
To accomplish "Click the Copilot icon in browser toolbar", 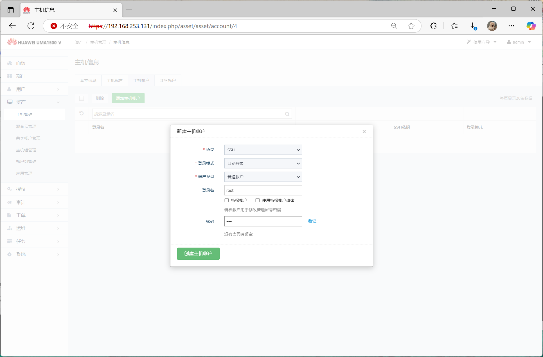I will pyautogui.click(x=531, y=26).
